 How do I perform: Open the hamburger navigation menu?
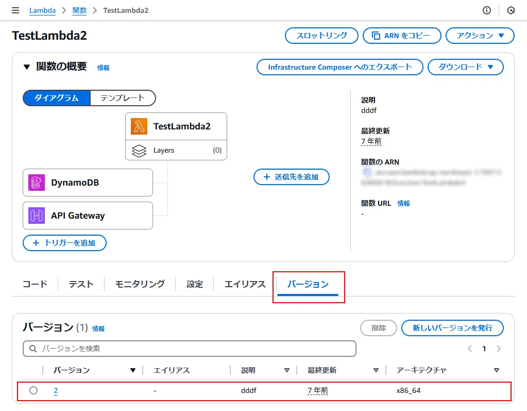15,10
